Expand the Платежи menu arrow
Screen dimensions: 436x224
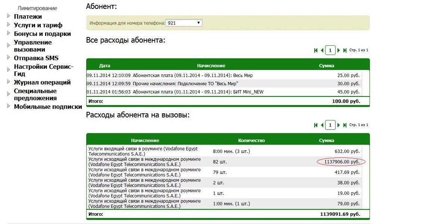[x=9, y=16]
